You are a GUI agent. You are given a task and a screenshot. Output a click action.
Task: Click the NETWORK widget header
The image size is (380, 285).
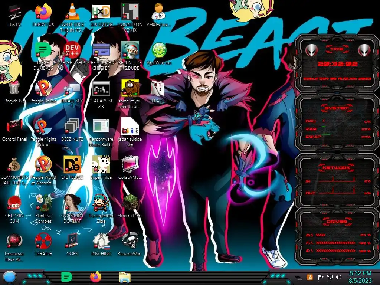pos(336,168)
